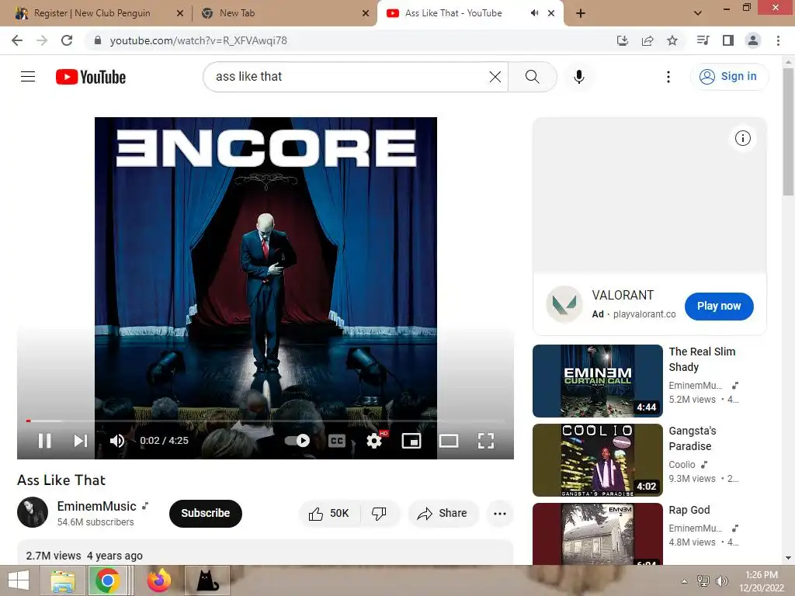Image resolution: width=795 pixels, height=596 pixels.
Task: Open File Explorer on taskbar
Action: click(x=63, y=580)
